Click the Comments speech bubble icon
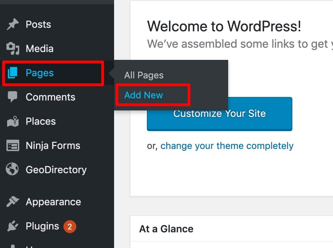The image size is (333, 248). 12,97
